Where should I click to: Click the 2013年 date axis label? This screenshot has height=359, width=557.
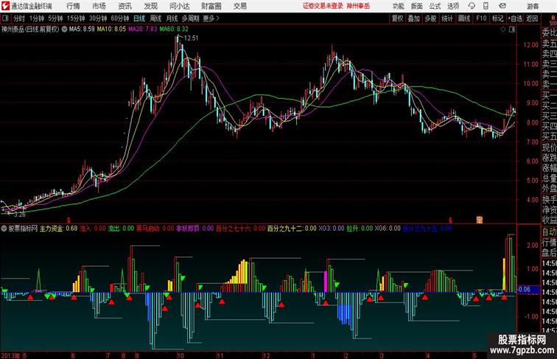tap(10, 355)
